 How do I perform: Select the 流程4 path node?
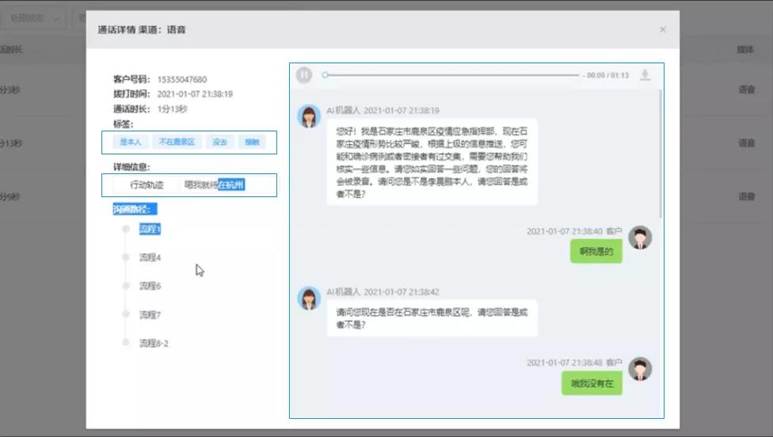click(x=150, y=257)
